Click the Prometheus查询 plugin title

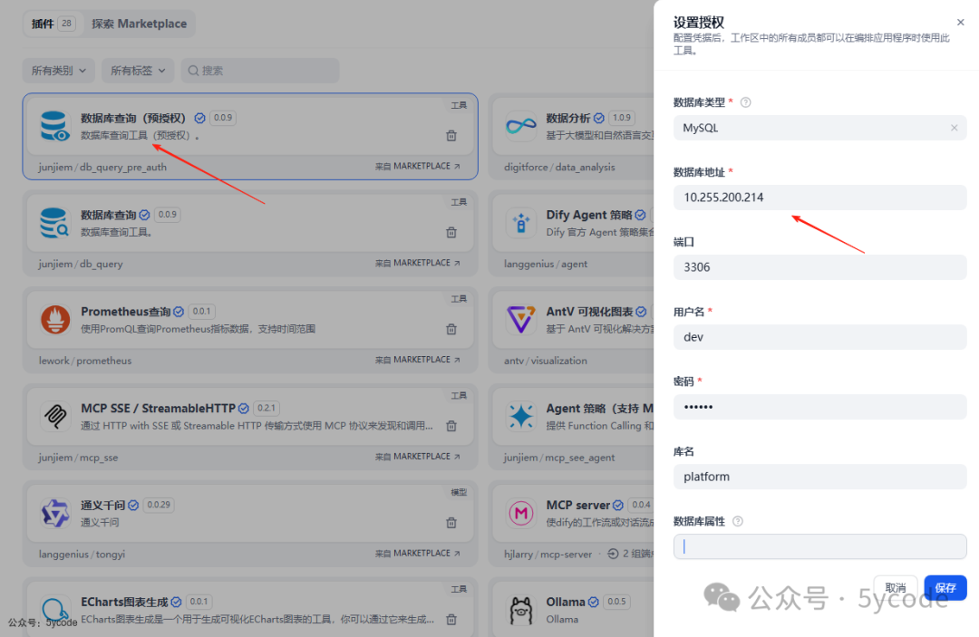[x=125, y=312]
